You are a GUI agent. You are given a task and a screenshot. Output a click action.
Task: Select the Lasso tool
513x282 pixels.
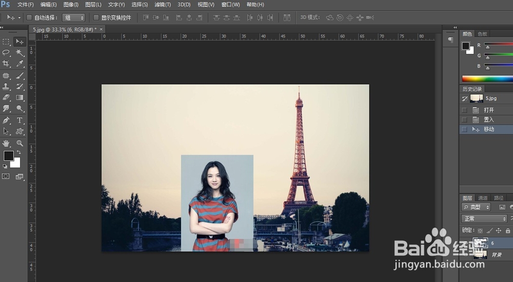tap(6, 52)
